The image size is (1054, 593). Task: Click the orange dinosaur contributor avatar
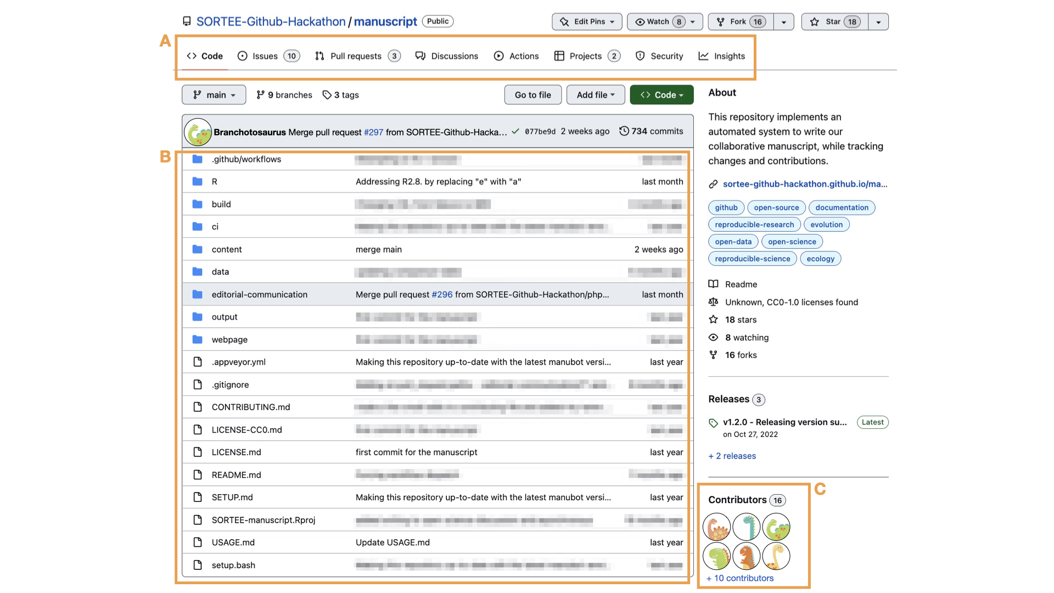(746, 556)
